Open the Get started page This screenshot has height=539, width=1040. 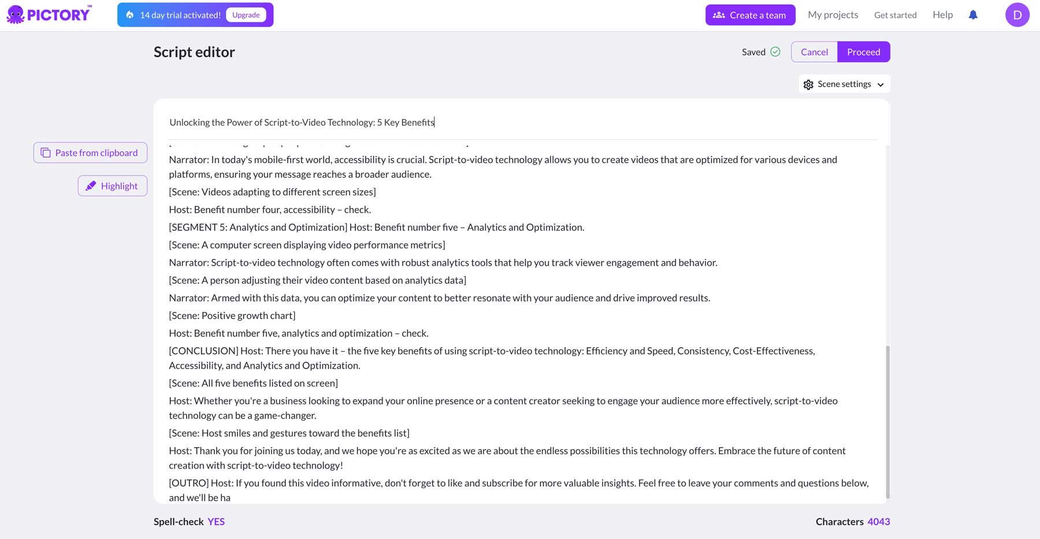click(x=895, y=15)
